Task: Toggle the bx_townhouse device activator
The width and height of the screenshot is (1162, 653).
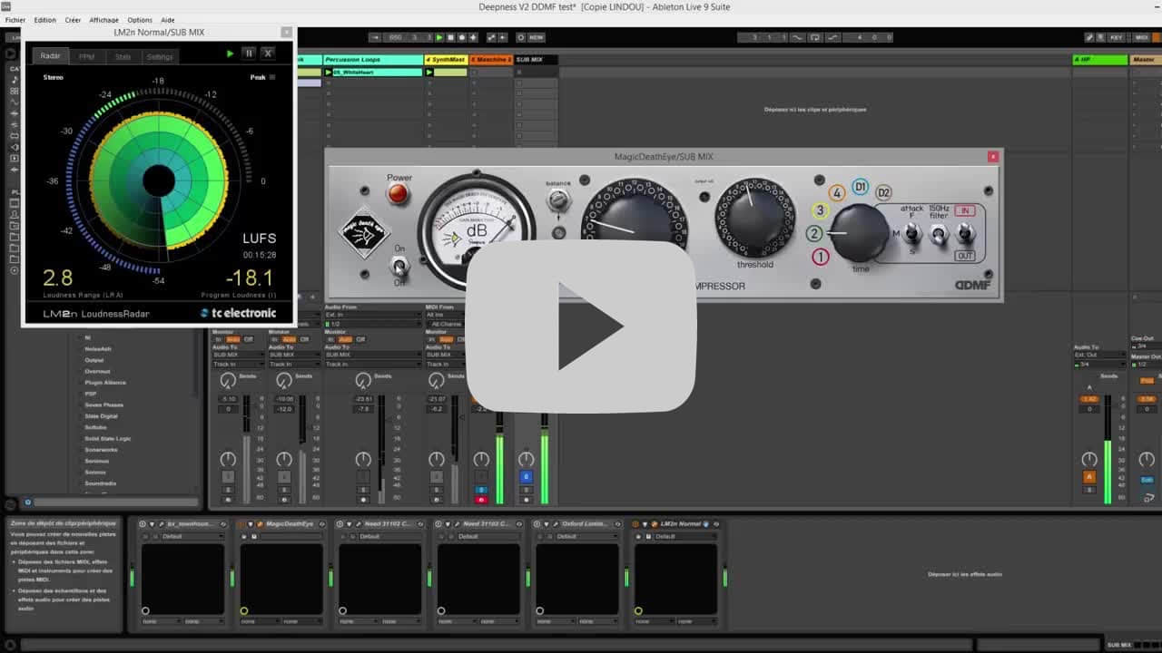Action: (x=143, y=523)
